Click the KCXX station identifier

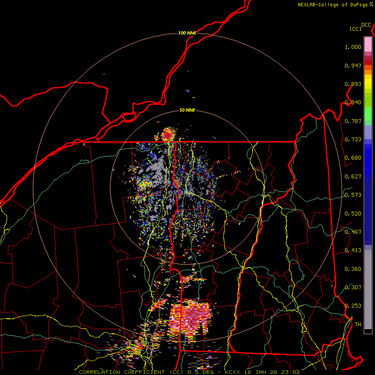(233, 372)
